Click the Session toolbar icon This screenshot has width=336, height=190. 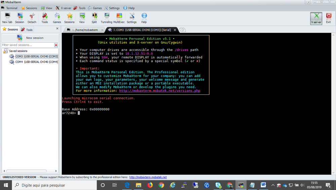click(x=20, y=18)
